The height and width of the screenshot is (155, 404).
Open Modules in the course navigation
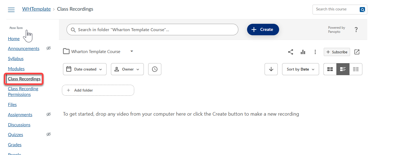click(16, 69)
